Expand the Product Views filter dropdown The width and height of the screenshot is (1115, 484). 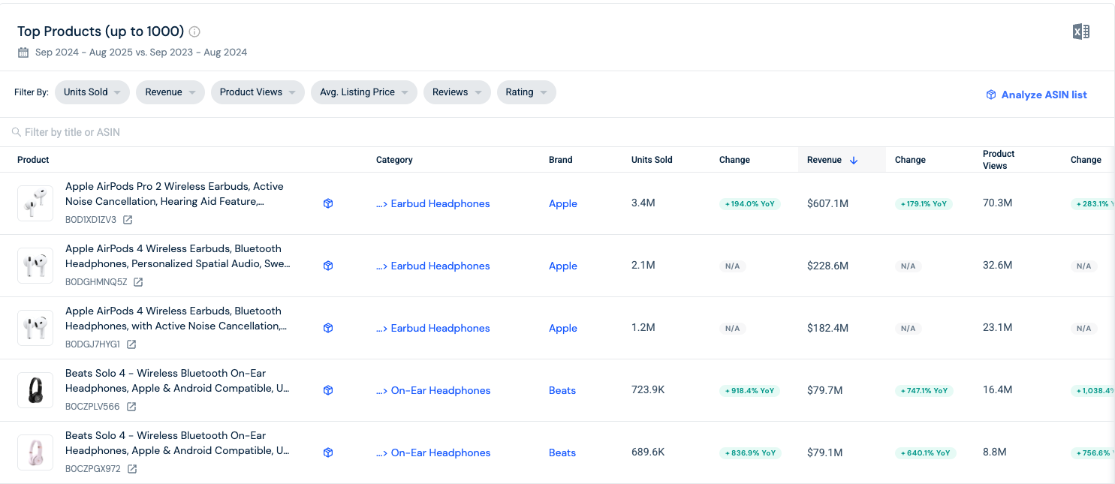click(x=257, y=92)
